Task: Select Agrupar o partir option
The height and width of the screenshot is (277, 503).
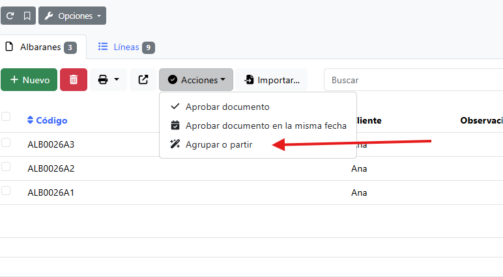Action: [258, 144]
